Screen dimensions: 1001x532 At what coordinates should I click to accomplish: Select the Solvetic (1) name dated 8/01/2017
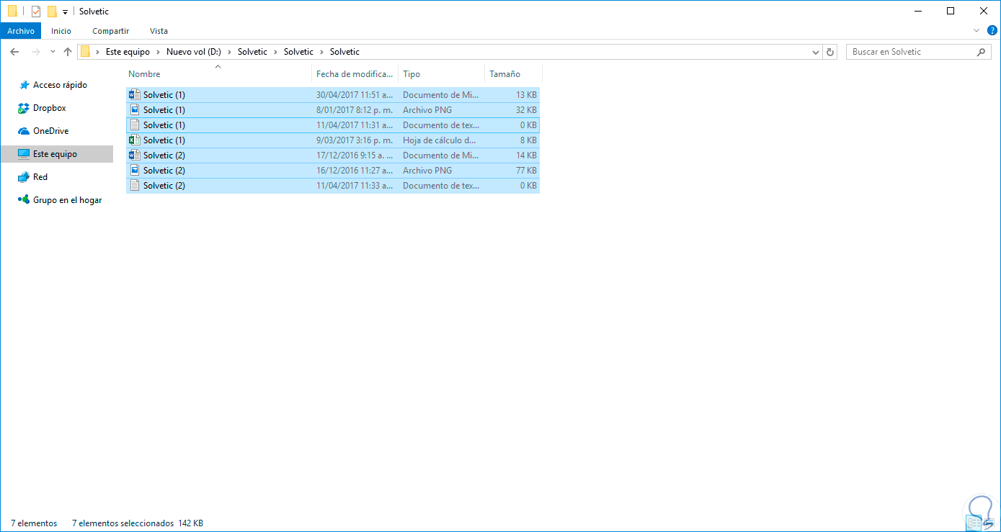pyautogui.click(x=164, y=110)
